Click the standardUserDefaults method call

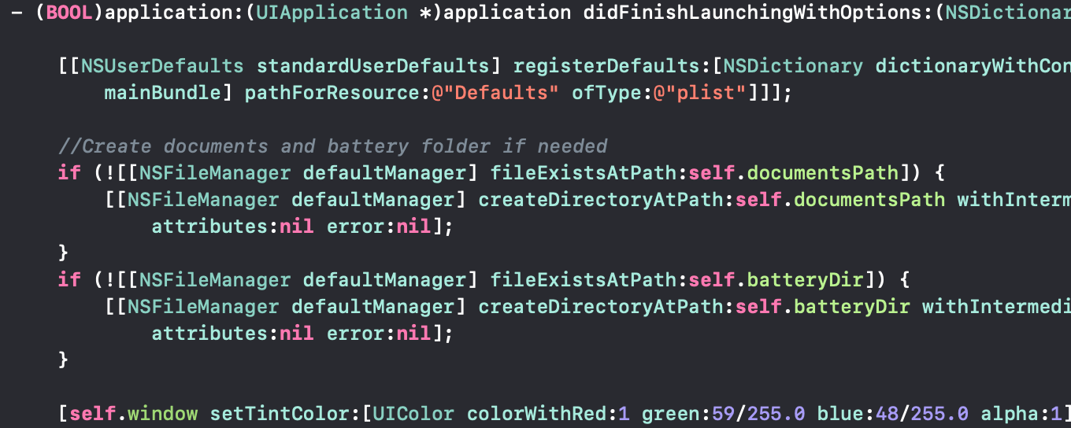tap(374, 66)
